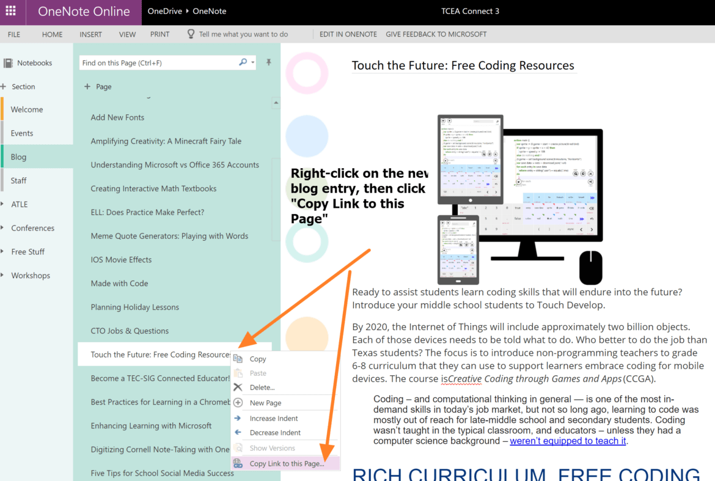715x481 pixels.
Task: Open the app launcher waffle icon
Action: pos(11,11)
